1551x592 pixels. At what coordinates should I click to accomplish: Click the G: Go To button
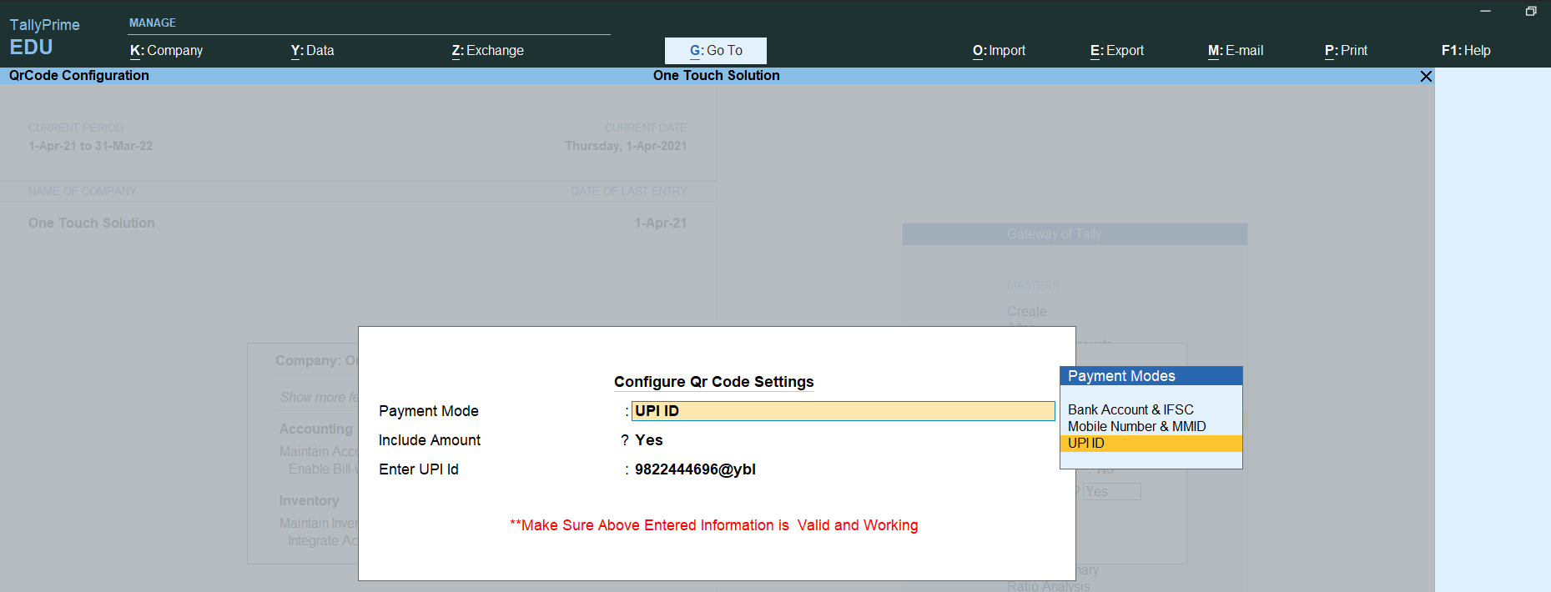[x=716, y=51]
